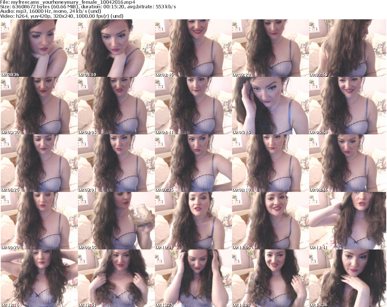Click the Size line showing 60.66 MiB

coord(88,7)
